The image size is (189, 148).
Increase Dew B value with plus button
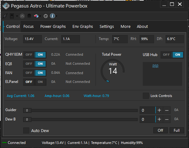point(159,119)
